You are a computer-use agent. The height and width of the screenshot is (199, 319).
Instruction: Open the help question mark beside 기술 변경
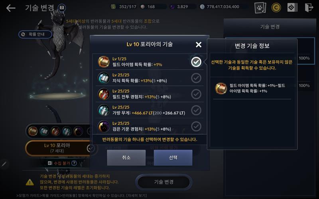[x=62, y=8]
